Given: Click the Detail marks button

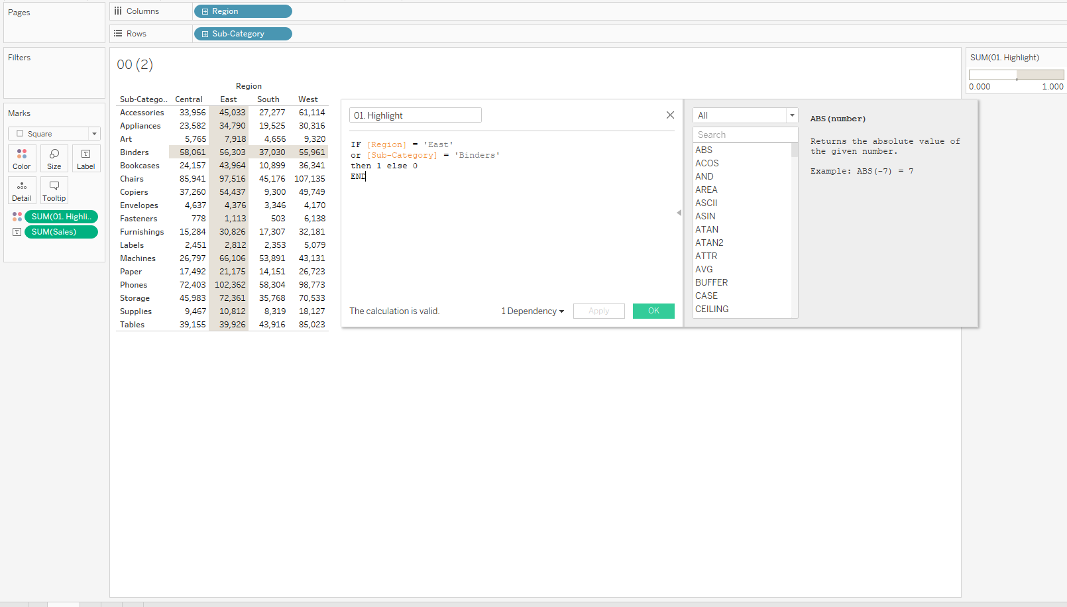Looking at the screenshot, I should coord(22,191).
